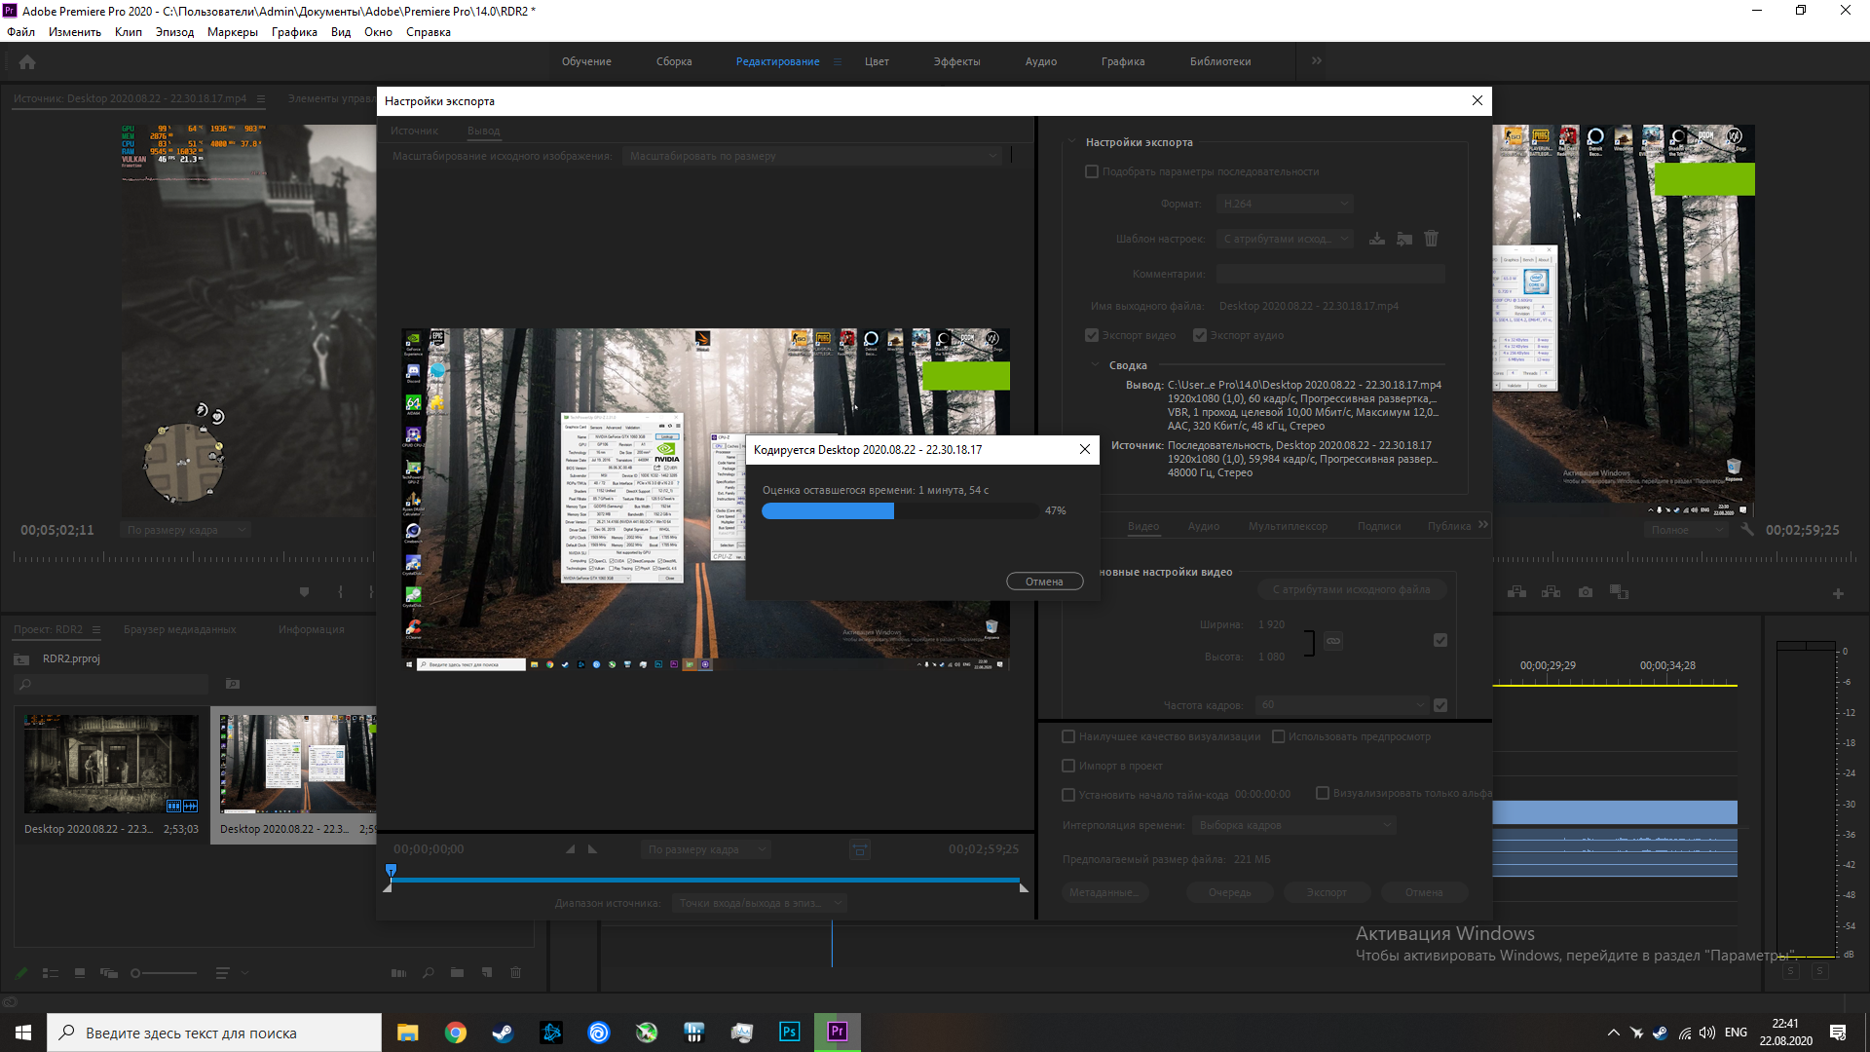Collapse the Summary section
Viewport: 1870px width, 1052px height.
click(x=1095, y=365)
